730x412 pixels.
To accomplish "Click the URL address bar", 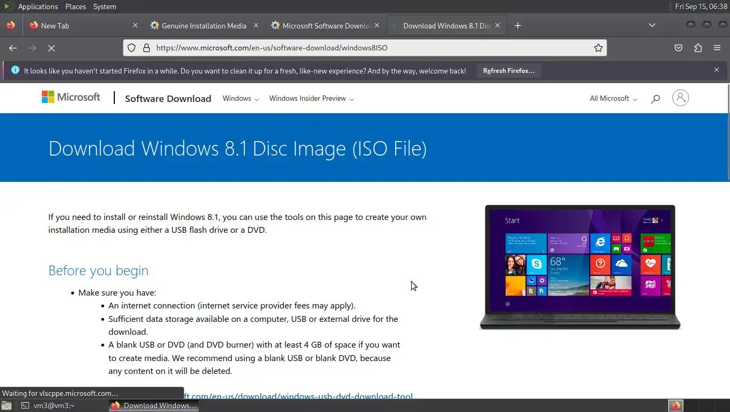I will [x=365, y=48].
